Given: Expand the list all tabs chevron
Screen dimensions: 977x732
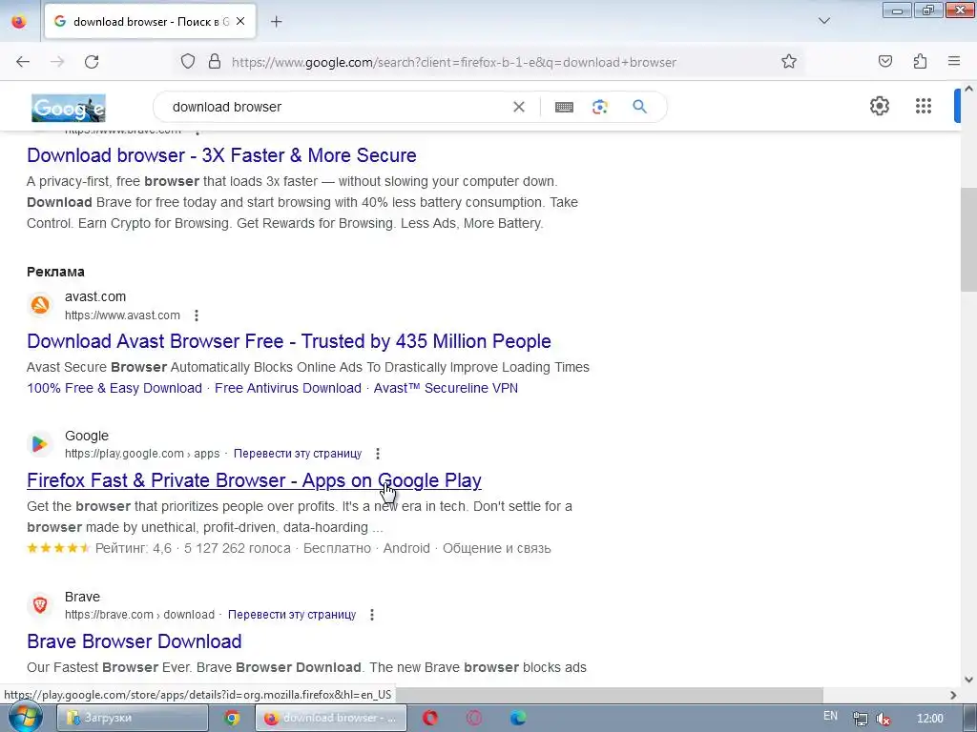Looking at the screenshot, I should pos(824,21).
